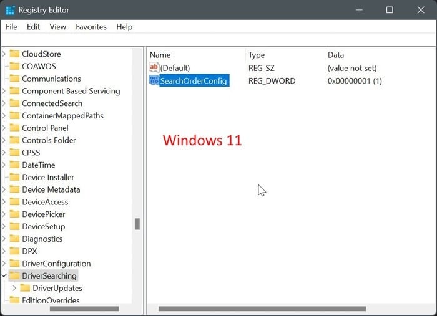437x316 pixels.
Task: Open the File menu
Action: (x=11, y=27)
